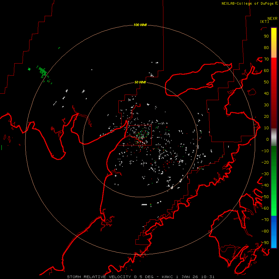Click the -20 knot label on the color scale
The height and width of the screenshot is (279, 279).
[x=265, y=162]
